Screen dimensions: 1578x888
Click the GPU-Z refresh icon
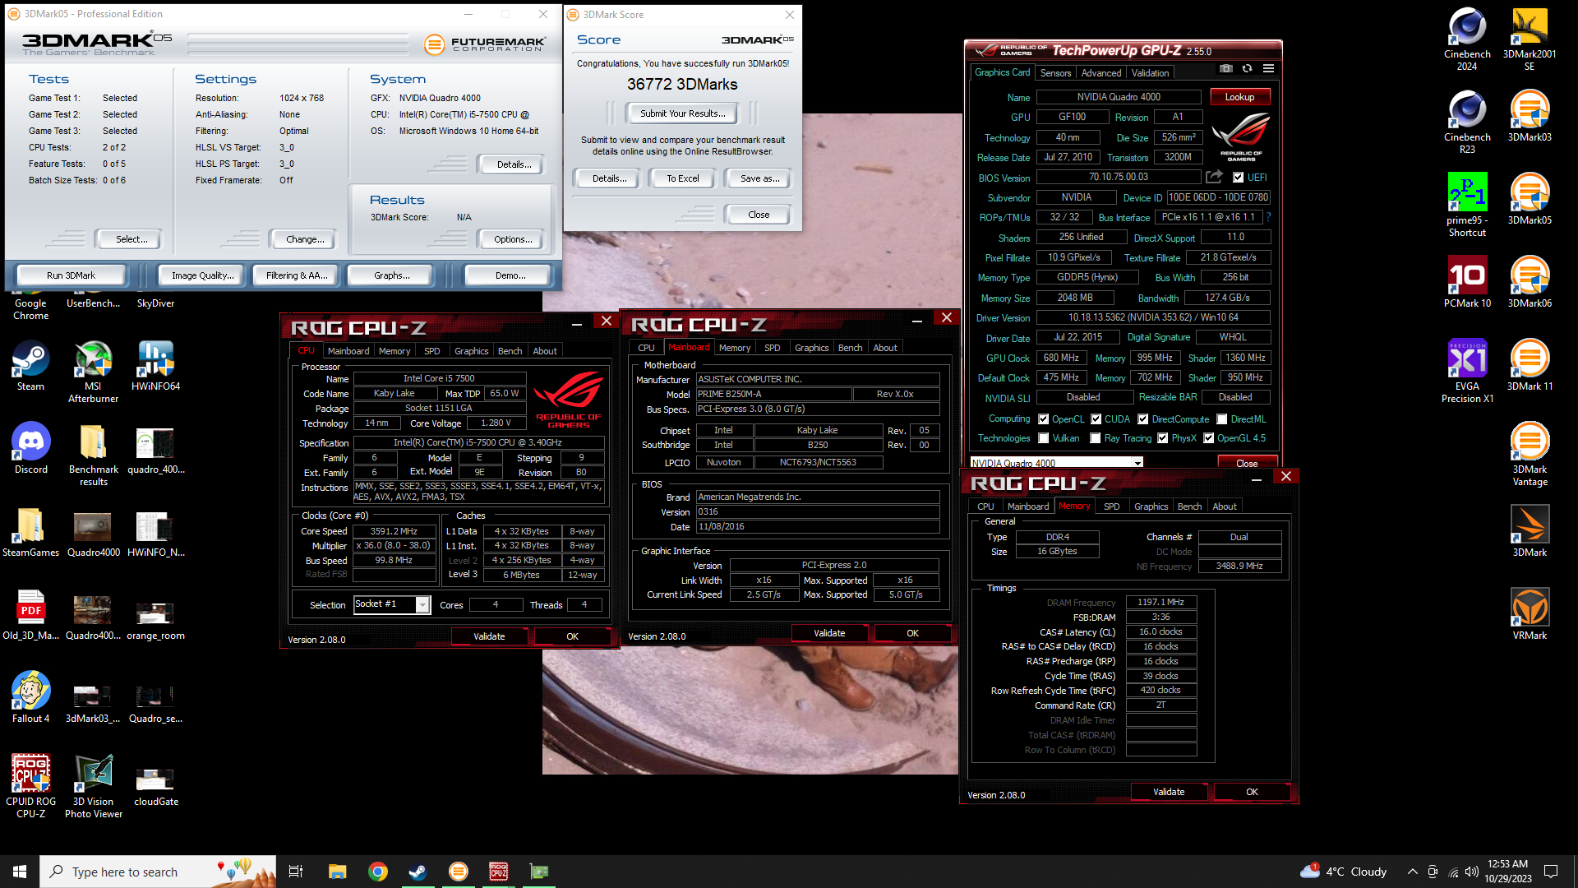[1247, 69]
